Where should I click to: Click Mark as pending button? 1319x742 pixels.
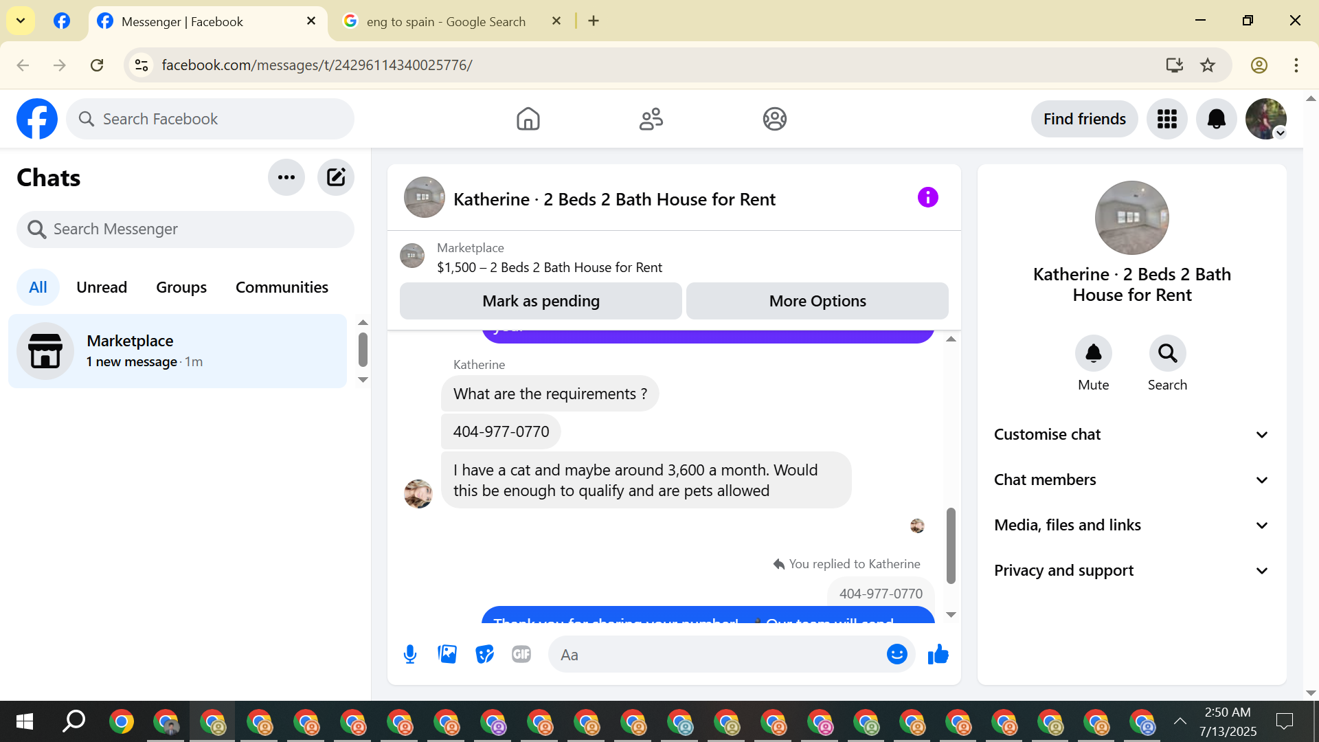click(x=541, y=301)
